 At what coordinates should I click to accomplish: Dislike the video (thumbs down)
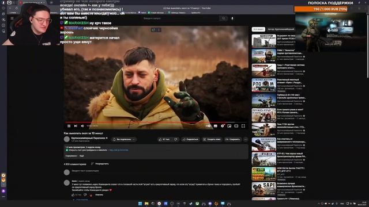pos(175,139)
